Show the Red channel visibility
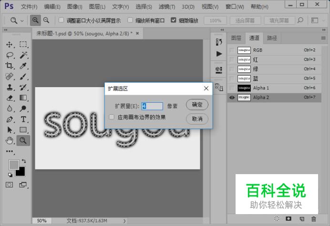Screen dimensions: 330x226 click(232, 59)
